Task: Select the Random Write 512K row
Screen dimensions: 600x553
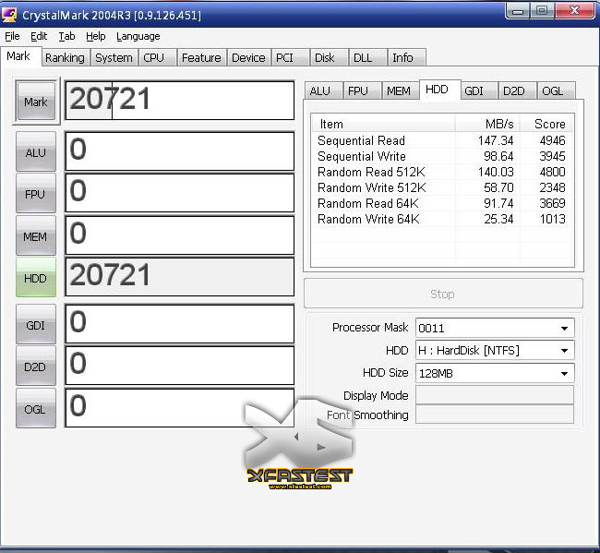Action: (x=442, y=187)
